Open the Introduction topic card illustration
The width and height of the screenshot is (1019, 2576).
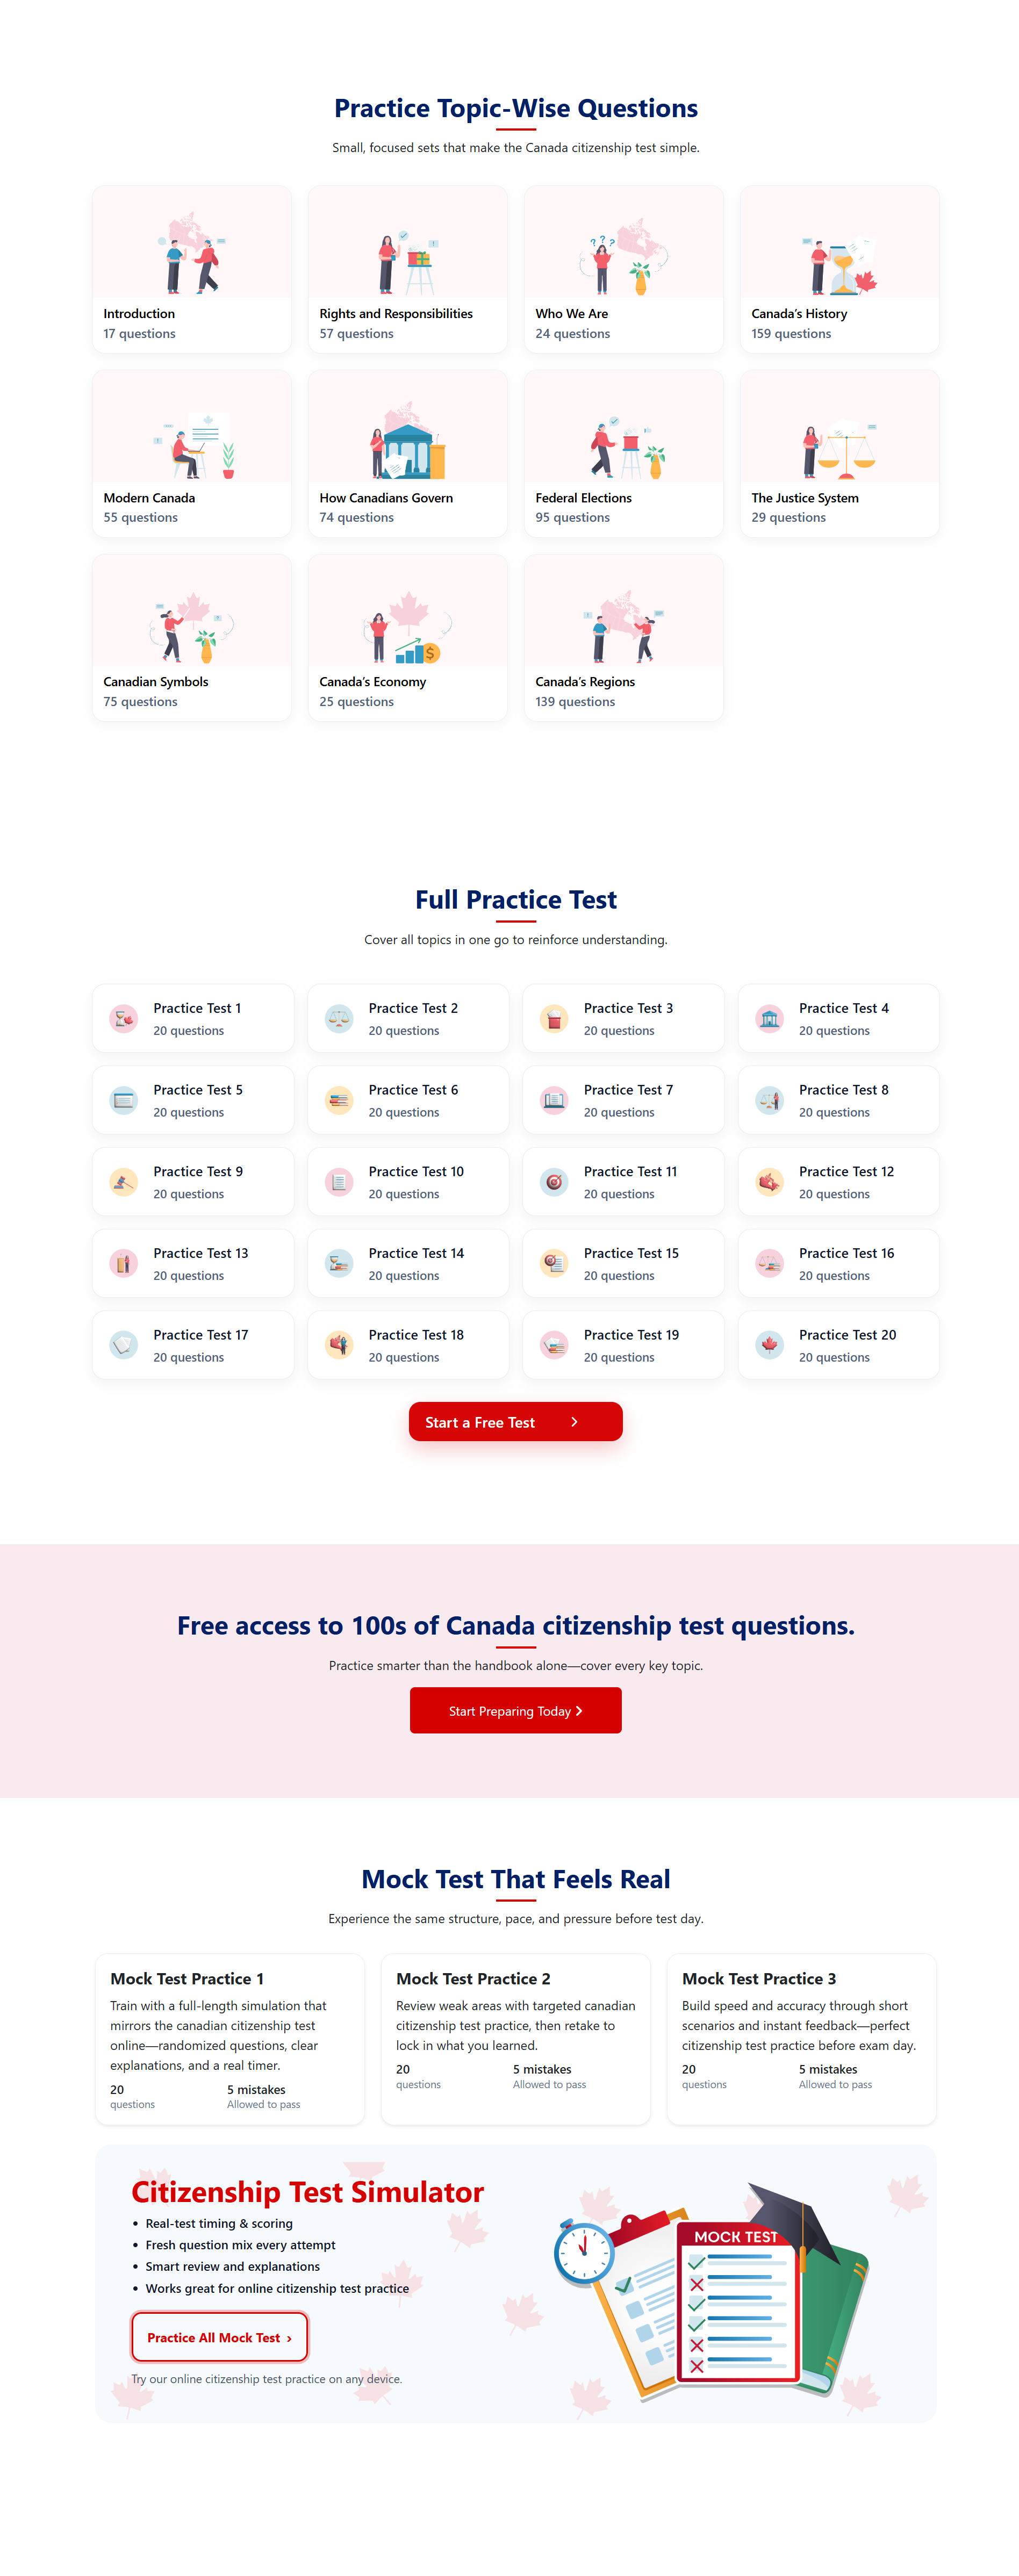click(x=192, y=251)
